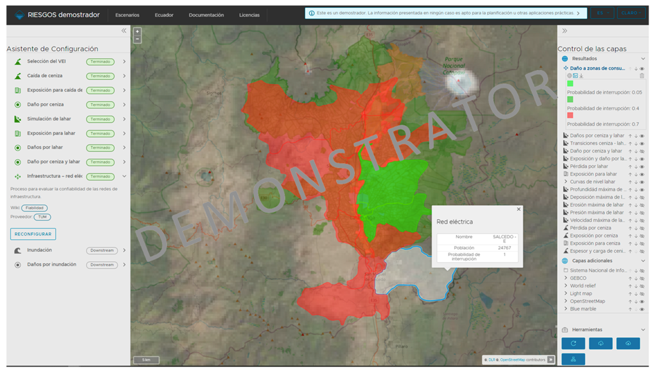The width and height of the screenshot is (654, 374).
Task: Toggle visibility of Pérdida por lahar layer
Action: coord(642,167)
